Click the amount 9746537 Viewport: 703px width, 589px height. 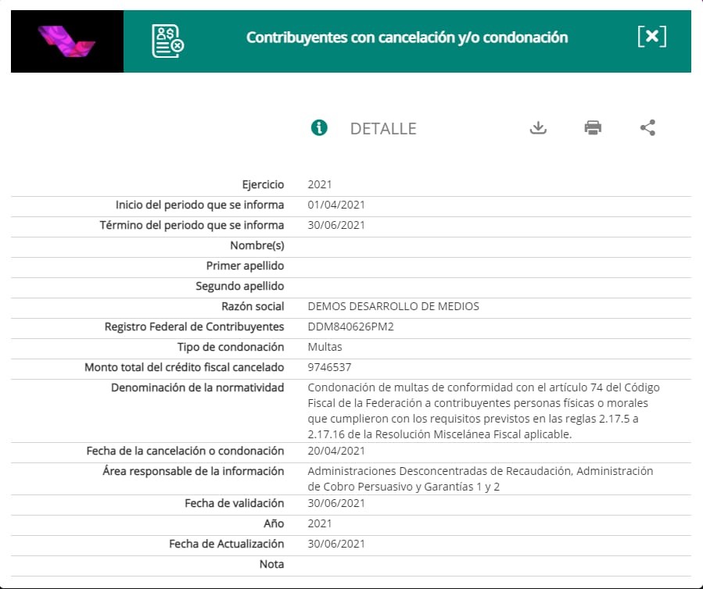329,367
